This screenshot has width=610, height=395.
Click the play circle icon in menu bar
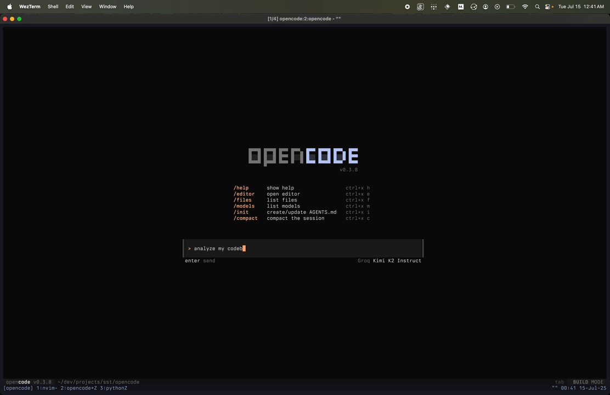pyautogui.click(x=497, y=7)
